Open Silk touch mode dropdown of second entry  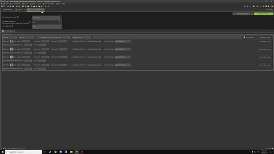click(x=123, y=49)
